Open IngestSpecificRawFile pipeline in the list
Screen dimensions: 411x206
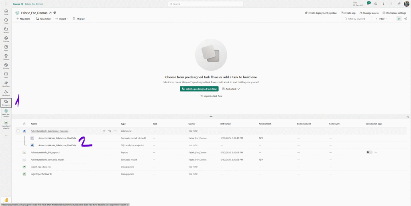pos(41,174)
